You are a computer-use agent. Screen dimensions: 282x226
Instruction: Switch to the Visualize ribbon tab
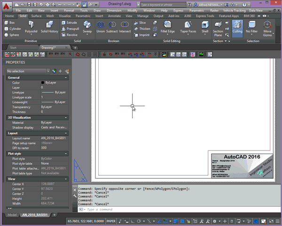[64, 15]
